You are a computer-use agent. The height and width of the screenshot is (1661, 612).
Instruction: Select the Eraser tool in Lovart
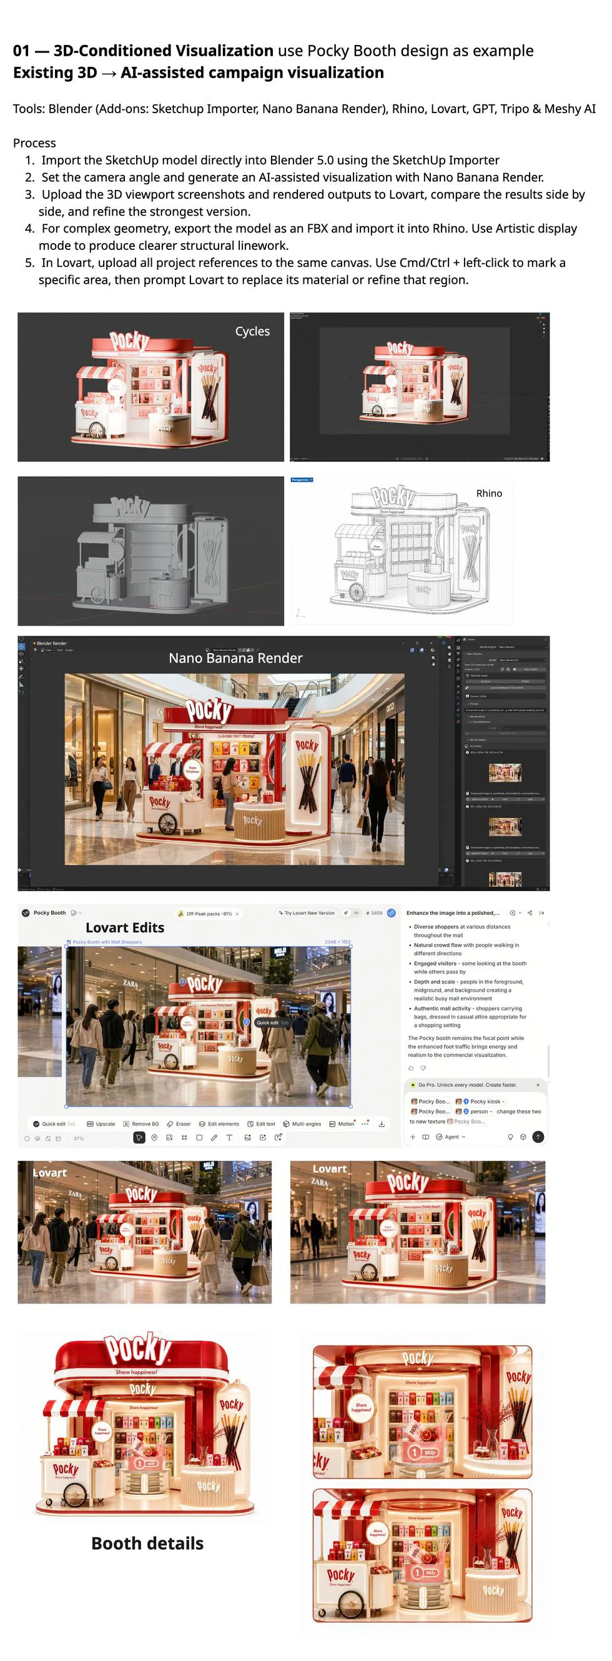(x=179, y=1124)
